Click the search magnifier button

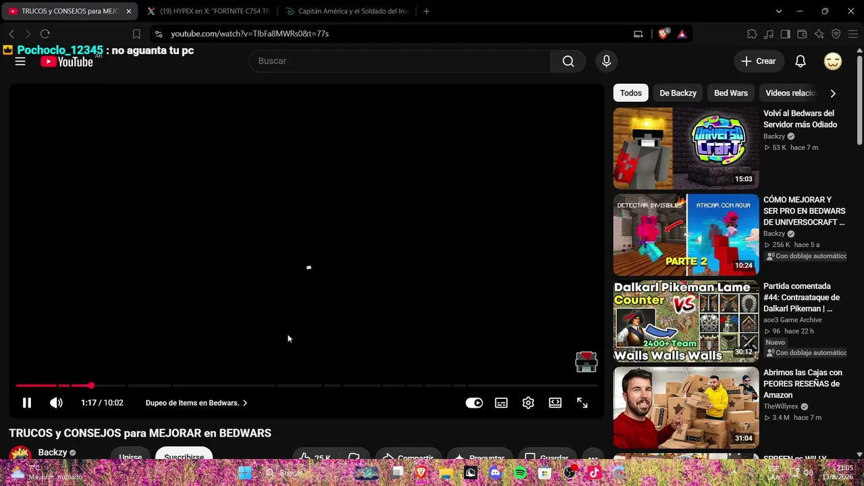click(x=568, y=61)
